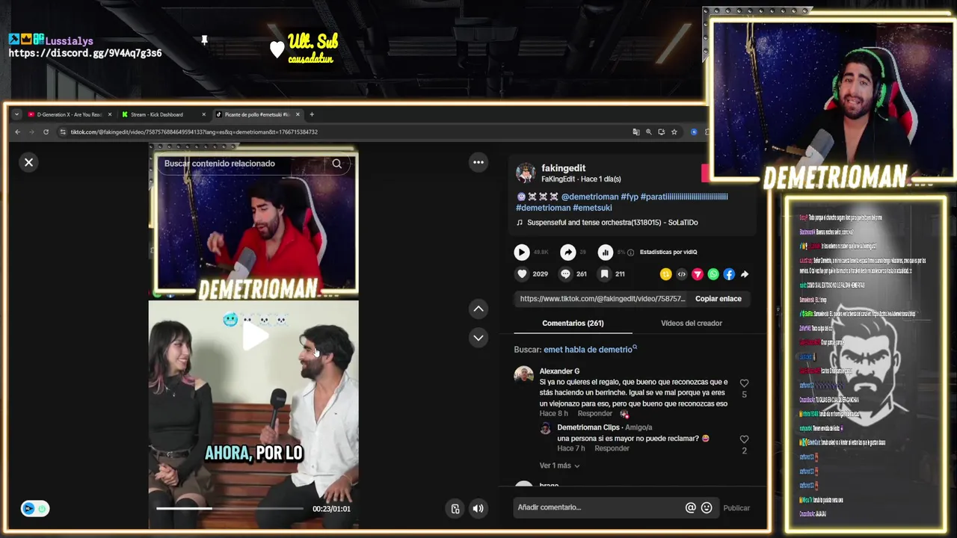Click Copiar enlace button
The height and width of the screenshot is (538, 957).
click(x=718, y=299)
